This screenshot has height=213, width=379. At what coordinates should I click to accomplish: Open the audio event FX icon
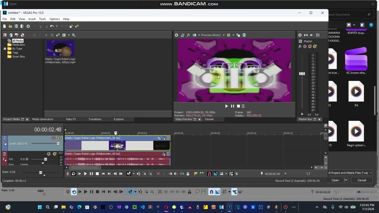pos(163,154)
